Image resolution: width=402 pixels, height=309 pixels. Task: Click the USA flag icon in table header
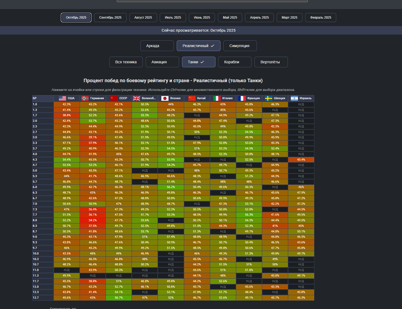pos(62,98)
